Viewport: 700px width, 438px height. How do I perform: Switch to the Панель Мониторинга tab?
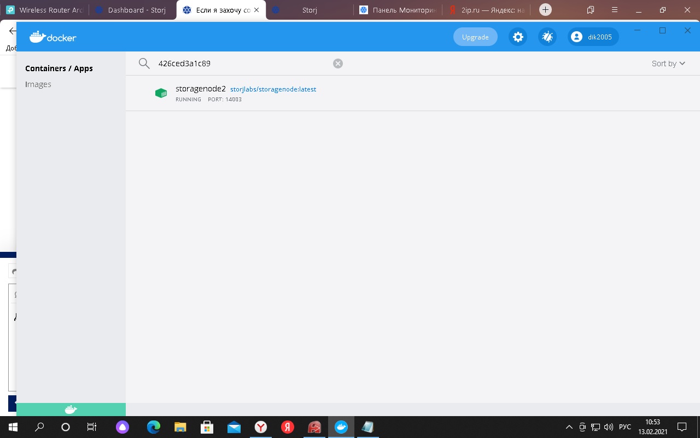point(398,10)
